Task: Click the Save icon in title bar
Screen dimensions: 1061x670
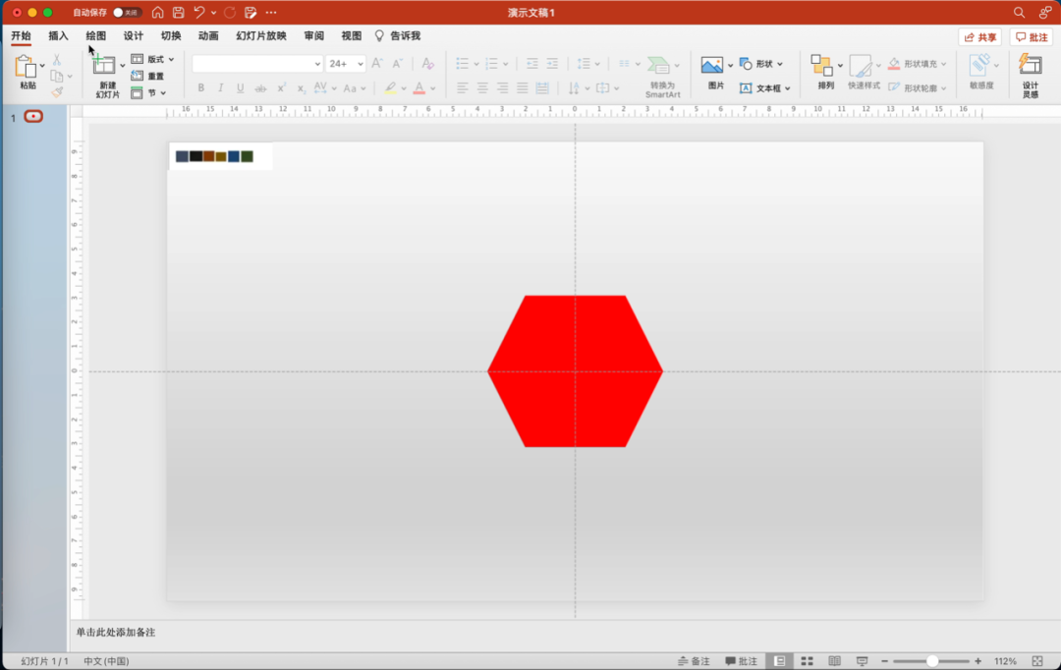Action: [179, 12]
